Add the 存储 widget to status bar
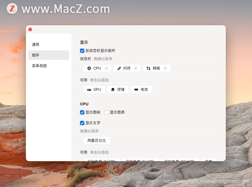 click(x=118, y=90)
